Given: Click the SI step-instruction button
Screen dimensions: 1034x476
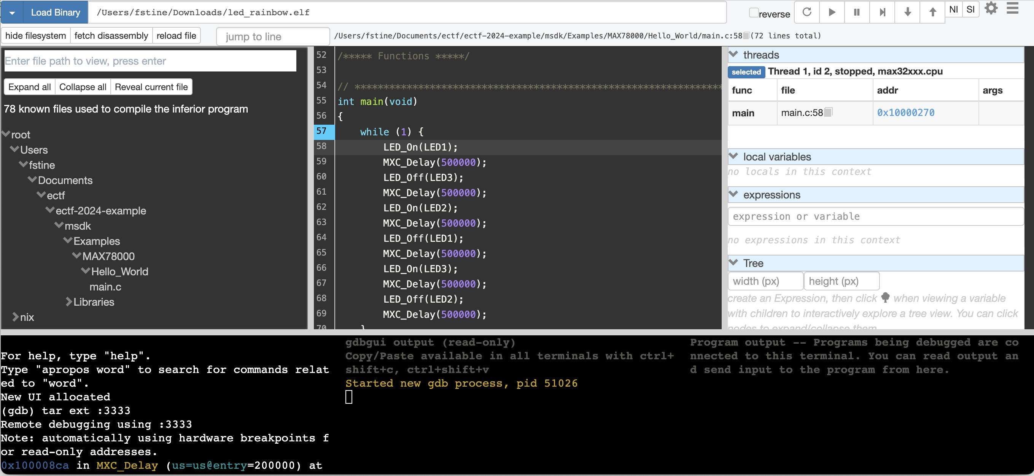Looking at the screenshot, I should point(970,9).
